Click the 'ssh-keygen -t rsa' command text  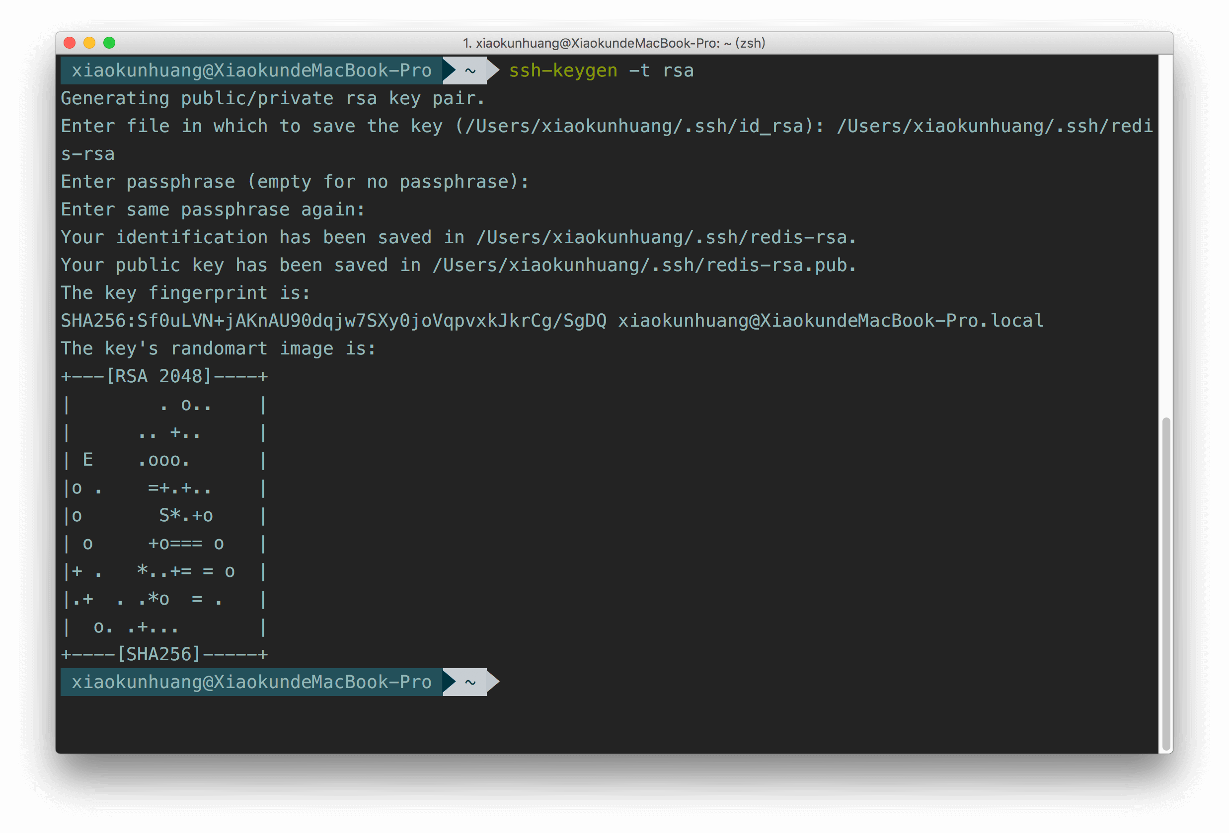(601, 70)
